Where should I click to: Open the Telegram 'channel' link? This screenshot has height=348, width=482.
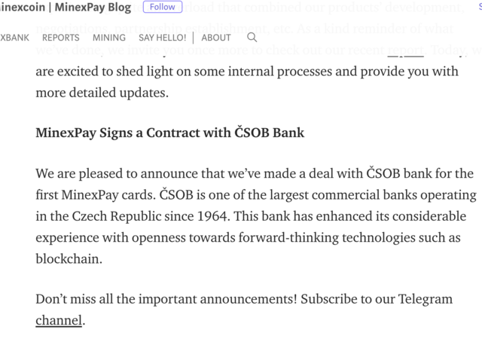(59, 320)
